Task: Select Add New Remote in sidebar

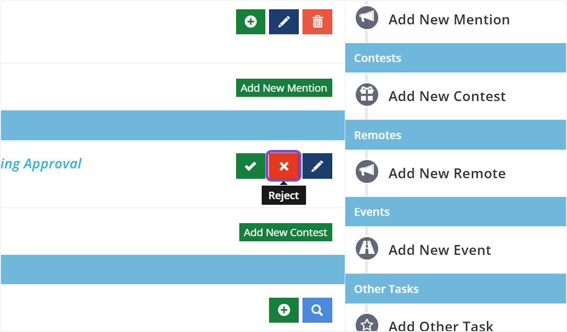Action: (x=447, y=174)
